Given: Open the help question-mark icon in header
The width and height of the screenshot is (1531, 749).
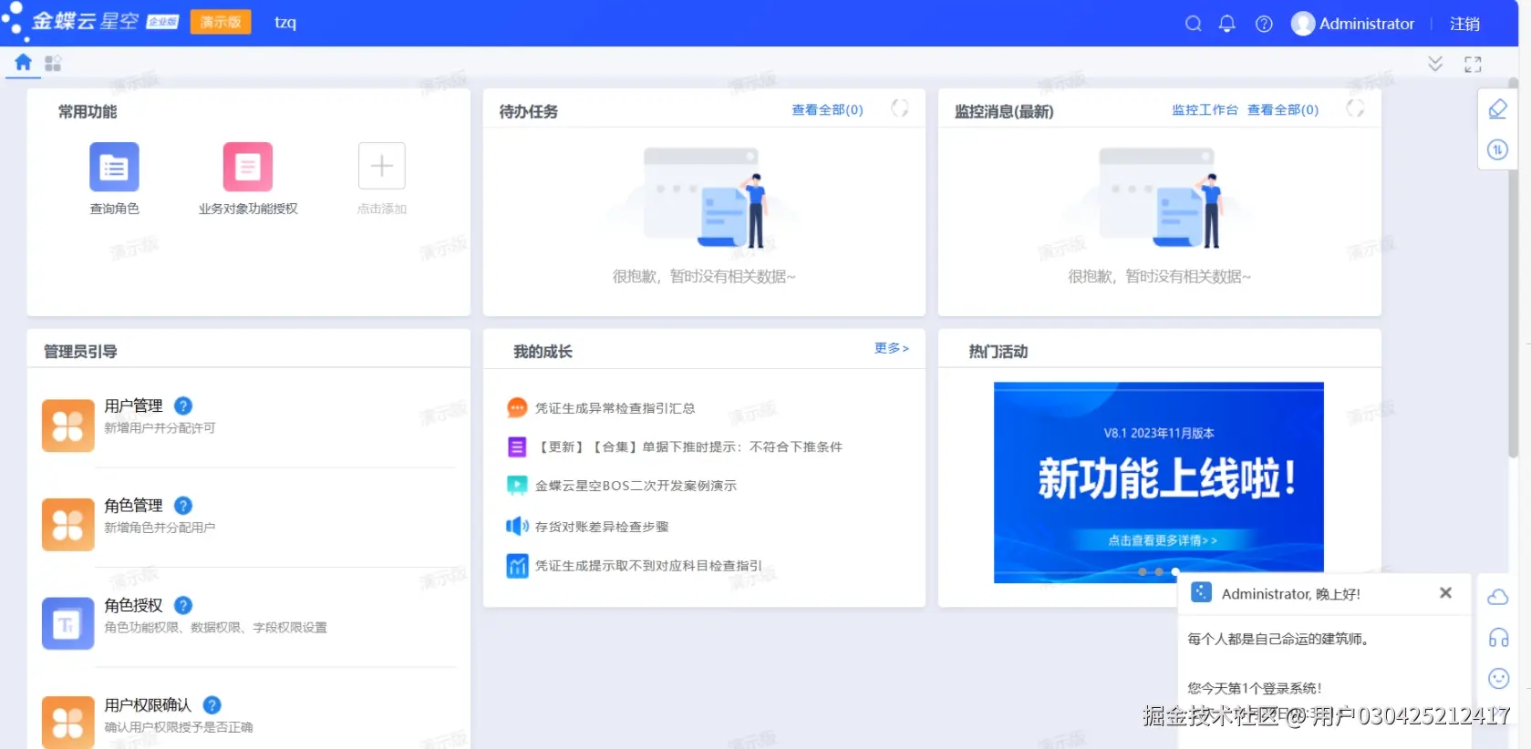Looking at the screenshot, I should (x=1264, y=24).
